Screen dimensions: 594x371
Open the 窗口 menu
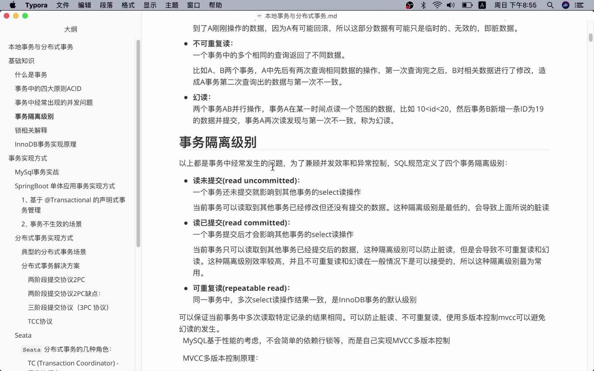(x=194, y=5)
